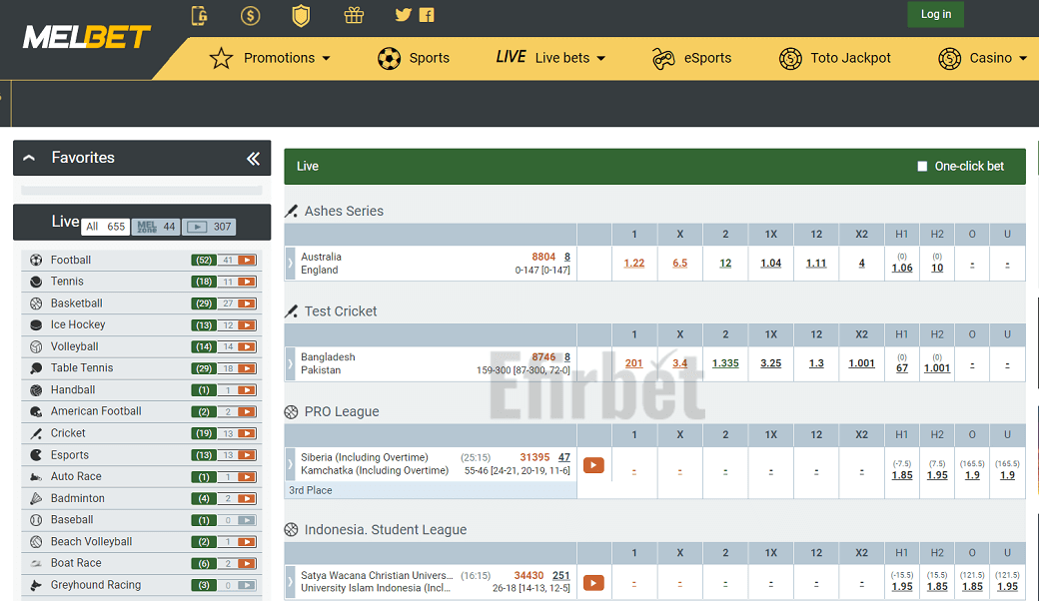Click the PRO League basketball icon

pos(291,411)
